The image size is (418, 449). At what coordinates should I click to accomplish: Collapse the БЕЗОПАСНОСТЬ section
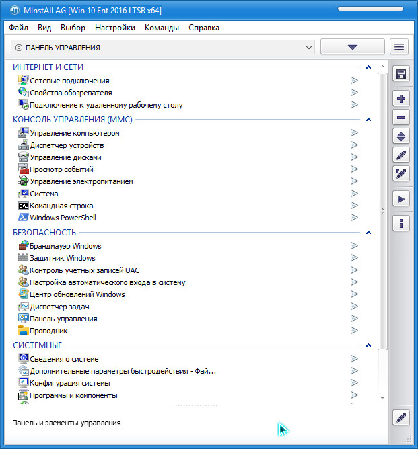368,233
